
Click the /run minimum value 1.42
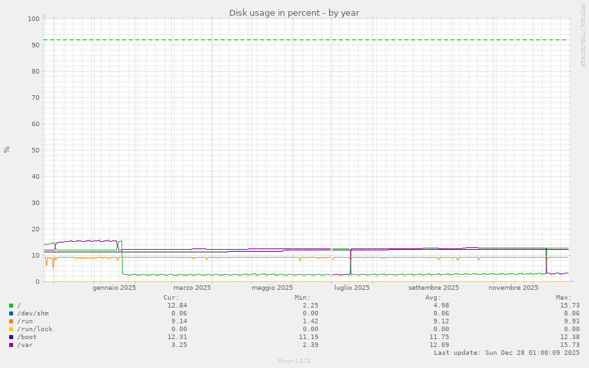tap(311, 321)
